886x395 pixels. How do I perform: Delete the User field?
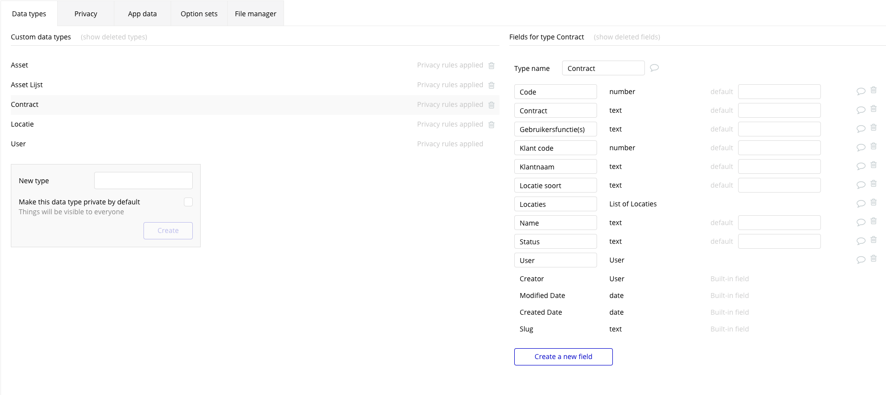873,259
